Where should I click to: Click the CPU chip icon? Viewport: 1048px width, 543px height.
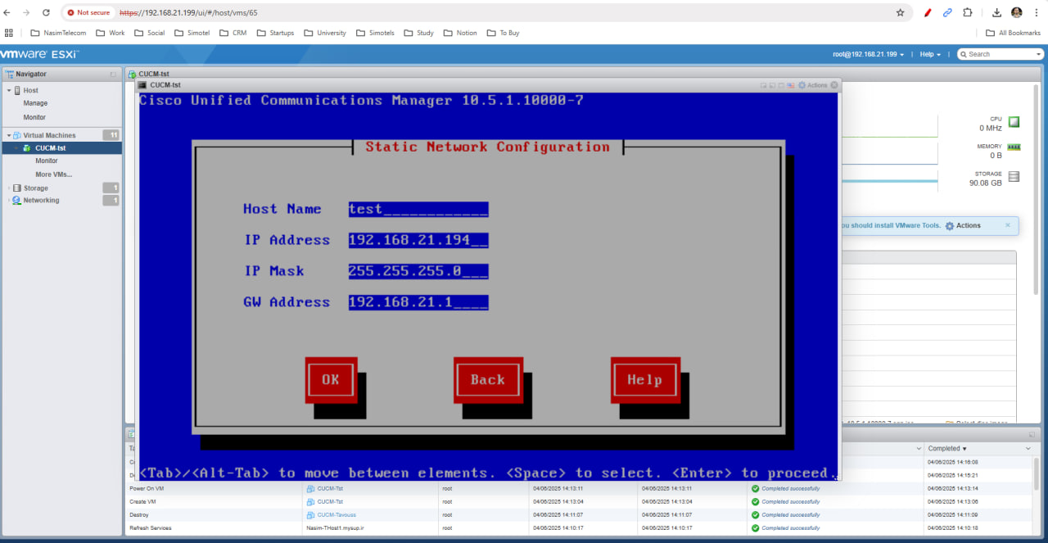(x=1014, y=122)
